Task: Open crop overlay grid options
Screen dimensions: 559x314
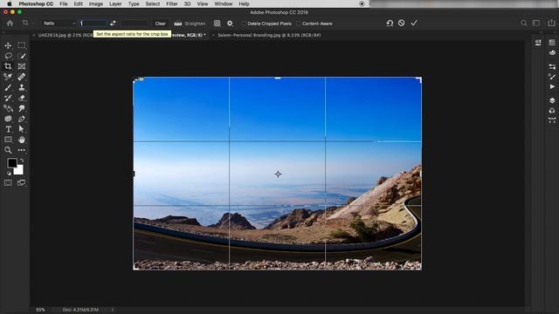Action: [x=217, y=24]
